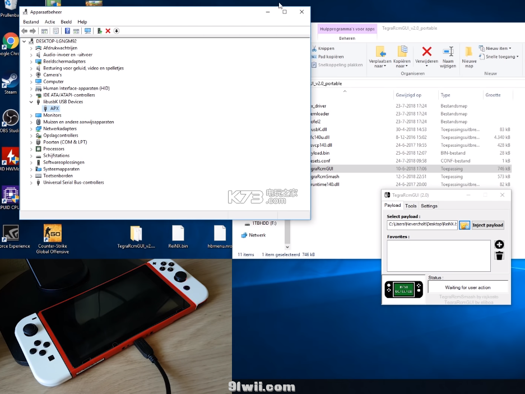Open the Actie menu
Image resolution: width=525 pixels, height=394 pixels.
click(50, 22)
